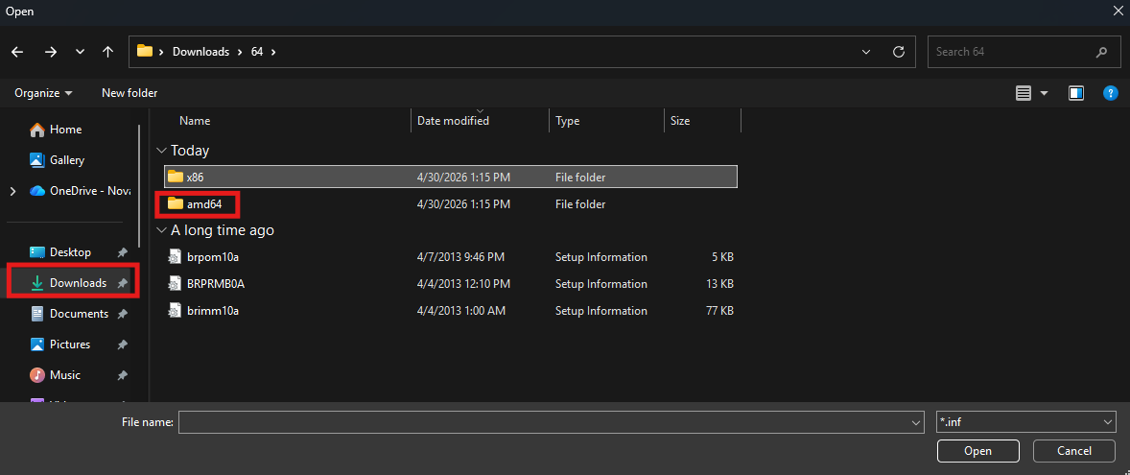Screen dimensions: 1130x475
Task: Go up one folder level
Action: click(108, 52)
